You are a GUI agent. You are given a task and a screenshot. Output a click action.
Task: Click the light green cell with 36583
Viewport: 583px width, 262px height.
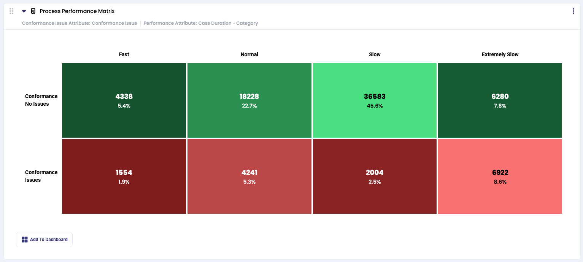pyautogui.click(x=375, y=100)
